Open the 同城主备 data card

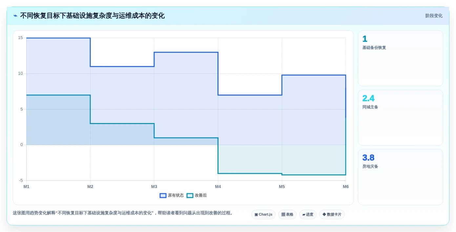point(401,118)
